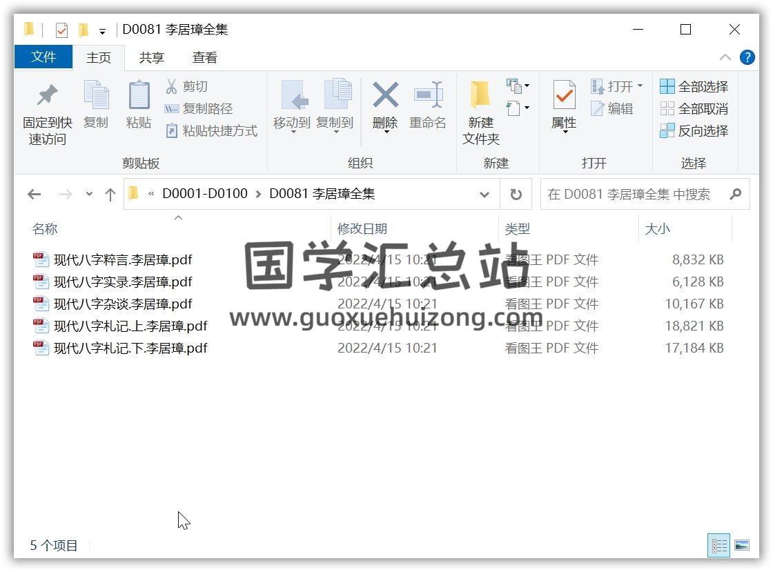773x572 pixels.
Task: Click Select All (全部选择)
Action: click(x=694, y=87)
